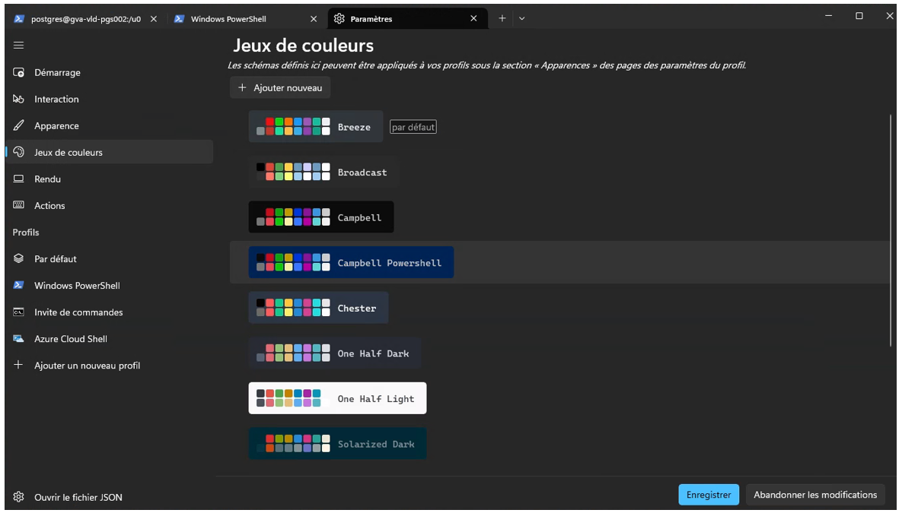Close the Paramètres tab
Image resolution: width=902 pixels, height=513 pixels.
[473, 19]
